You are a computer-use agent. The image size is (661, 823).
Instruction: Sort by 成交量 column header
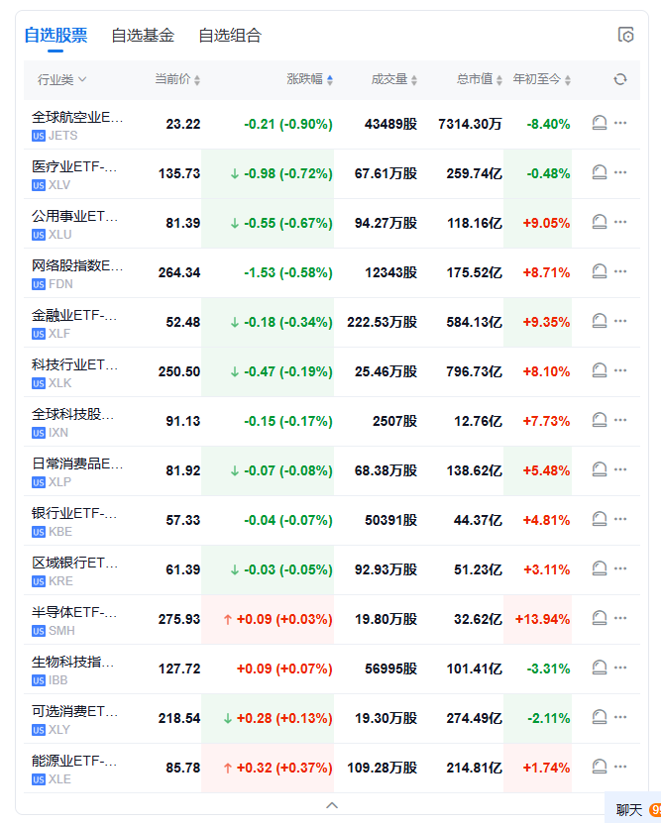coord(394,79)
